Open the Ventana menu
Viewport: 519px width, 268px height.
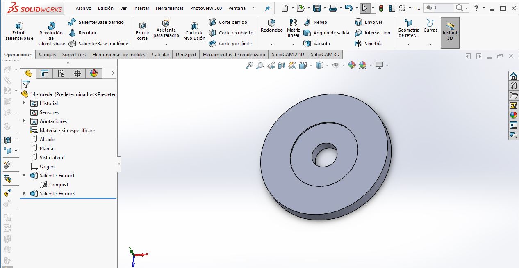(237, 8)
